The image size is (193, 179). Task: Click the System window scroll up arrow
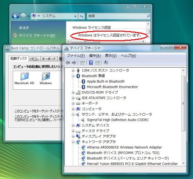pyautogui.click(x=148, y=24)
